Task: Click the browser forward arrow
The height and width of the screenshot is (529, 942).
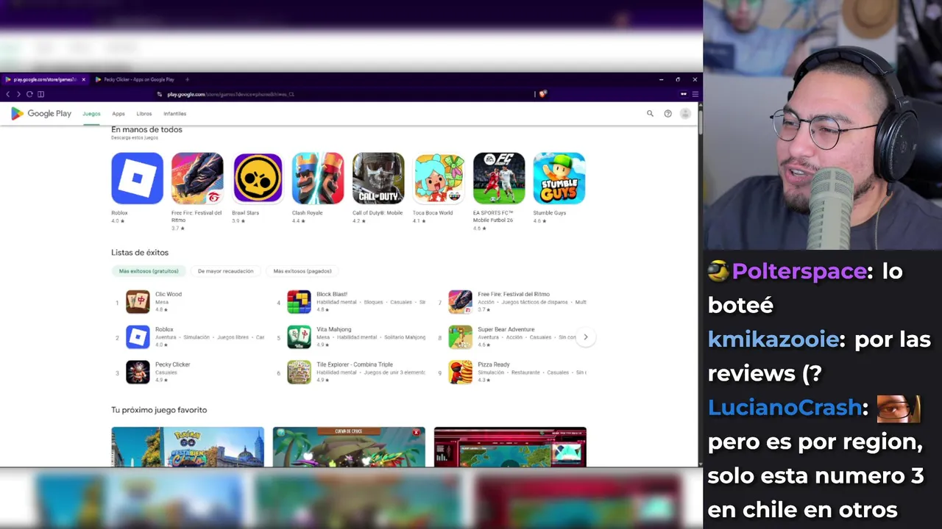Action: pyautogui.click(x=18, y=94)
